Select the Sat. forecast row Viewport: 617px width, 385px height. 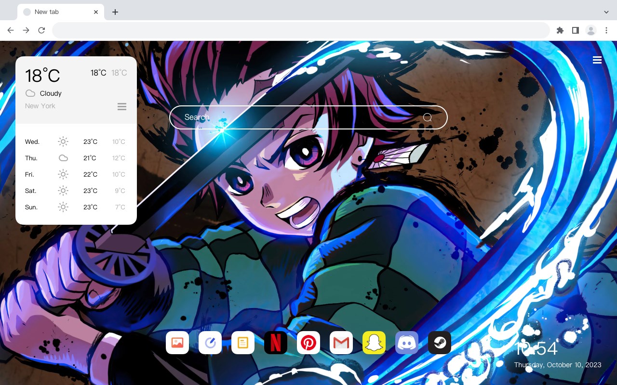[76, 191]
